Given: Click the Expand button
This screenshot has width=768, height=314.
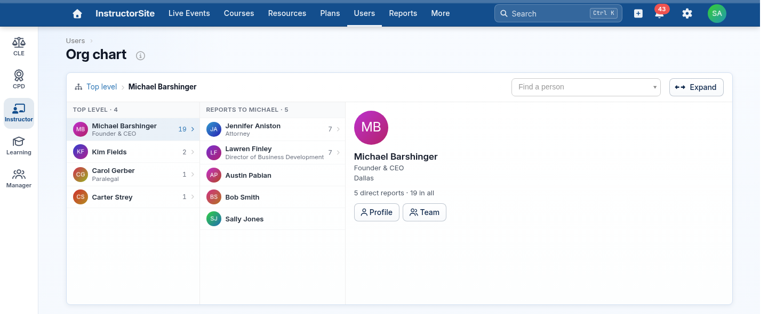Looking at the screenshot, I should [696, 87].
